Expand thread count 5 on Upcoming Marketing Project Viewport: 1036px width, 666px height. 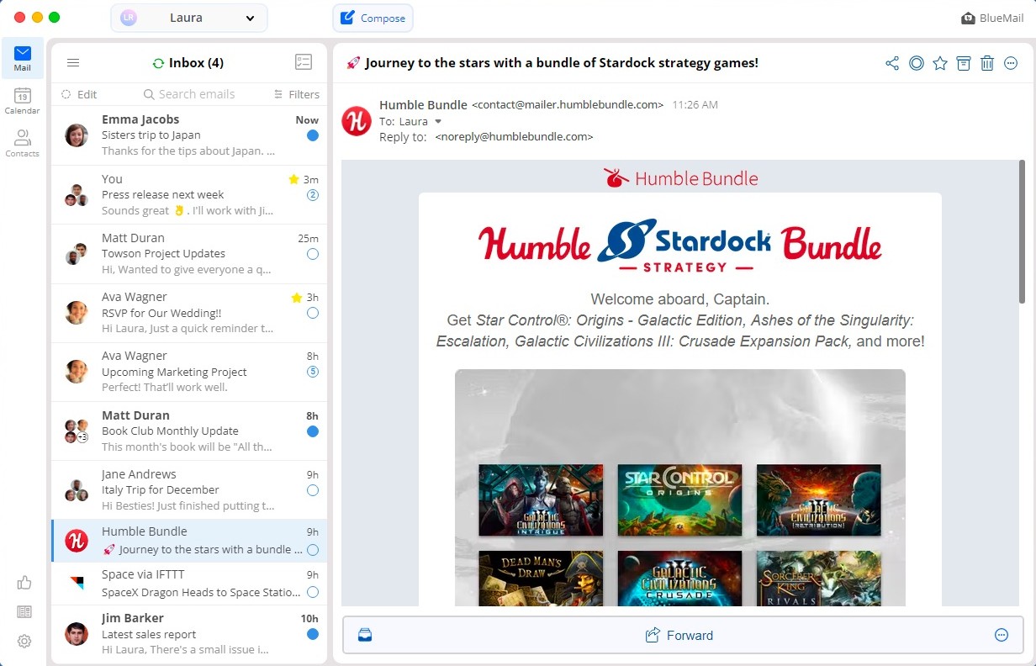(313, 372)
